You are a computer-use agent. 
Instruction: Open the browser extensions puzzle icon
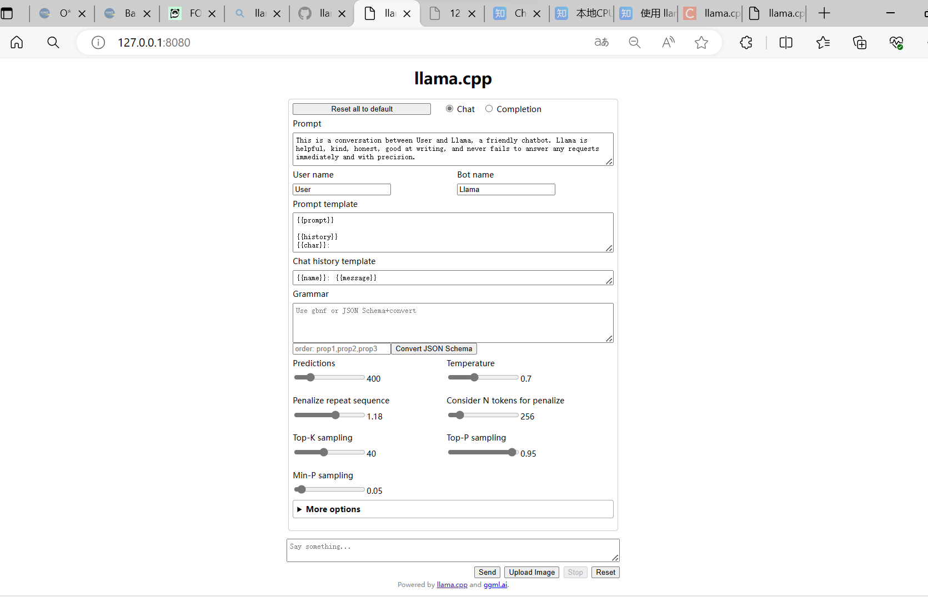tap(746, 43)
